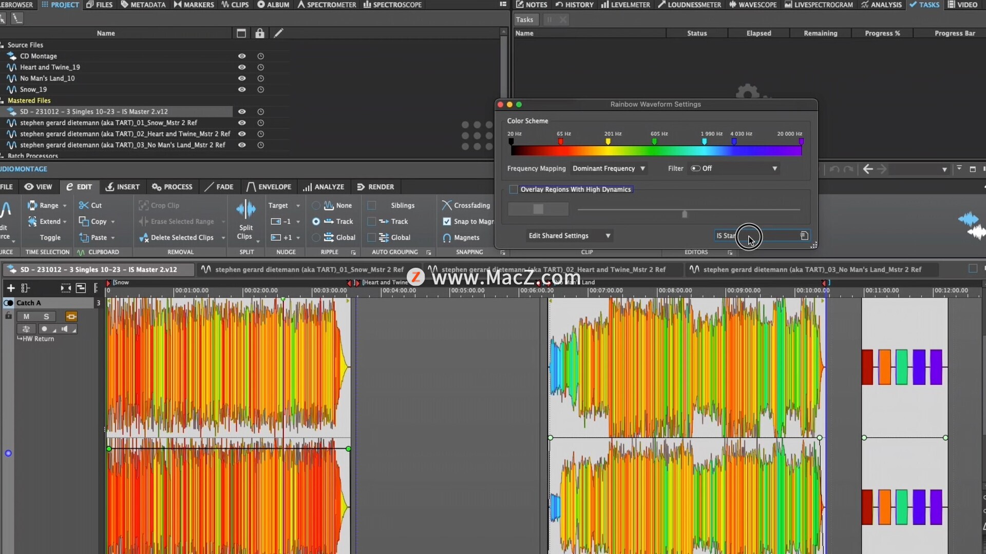
Task: Click the Range selection icon
Action: click(x=32, y=205)
